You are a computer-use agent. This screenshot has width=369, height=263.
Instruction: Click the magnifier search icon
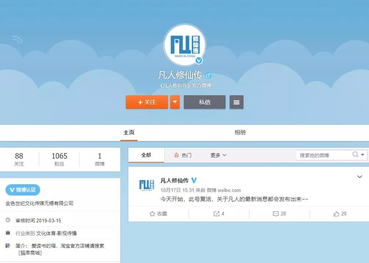[355, 155]
